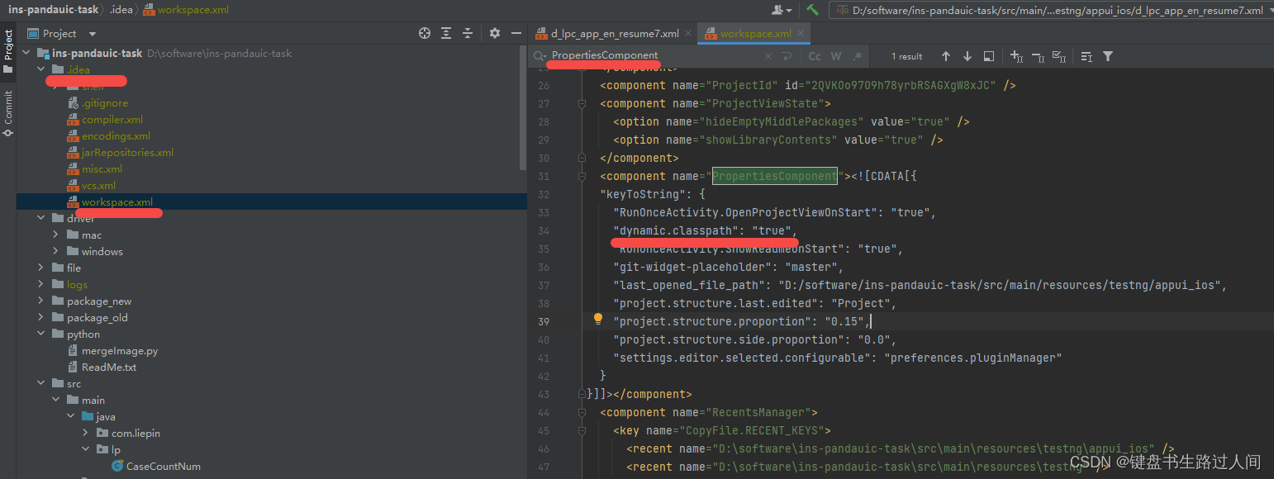Collapse the .idea folder
Viewport: 1274px width, 479px height.
(x=40, y=69)
